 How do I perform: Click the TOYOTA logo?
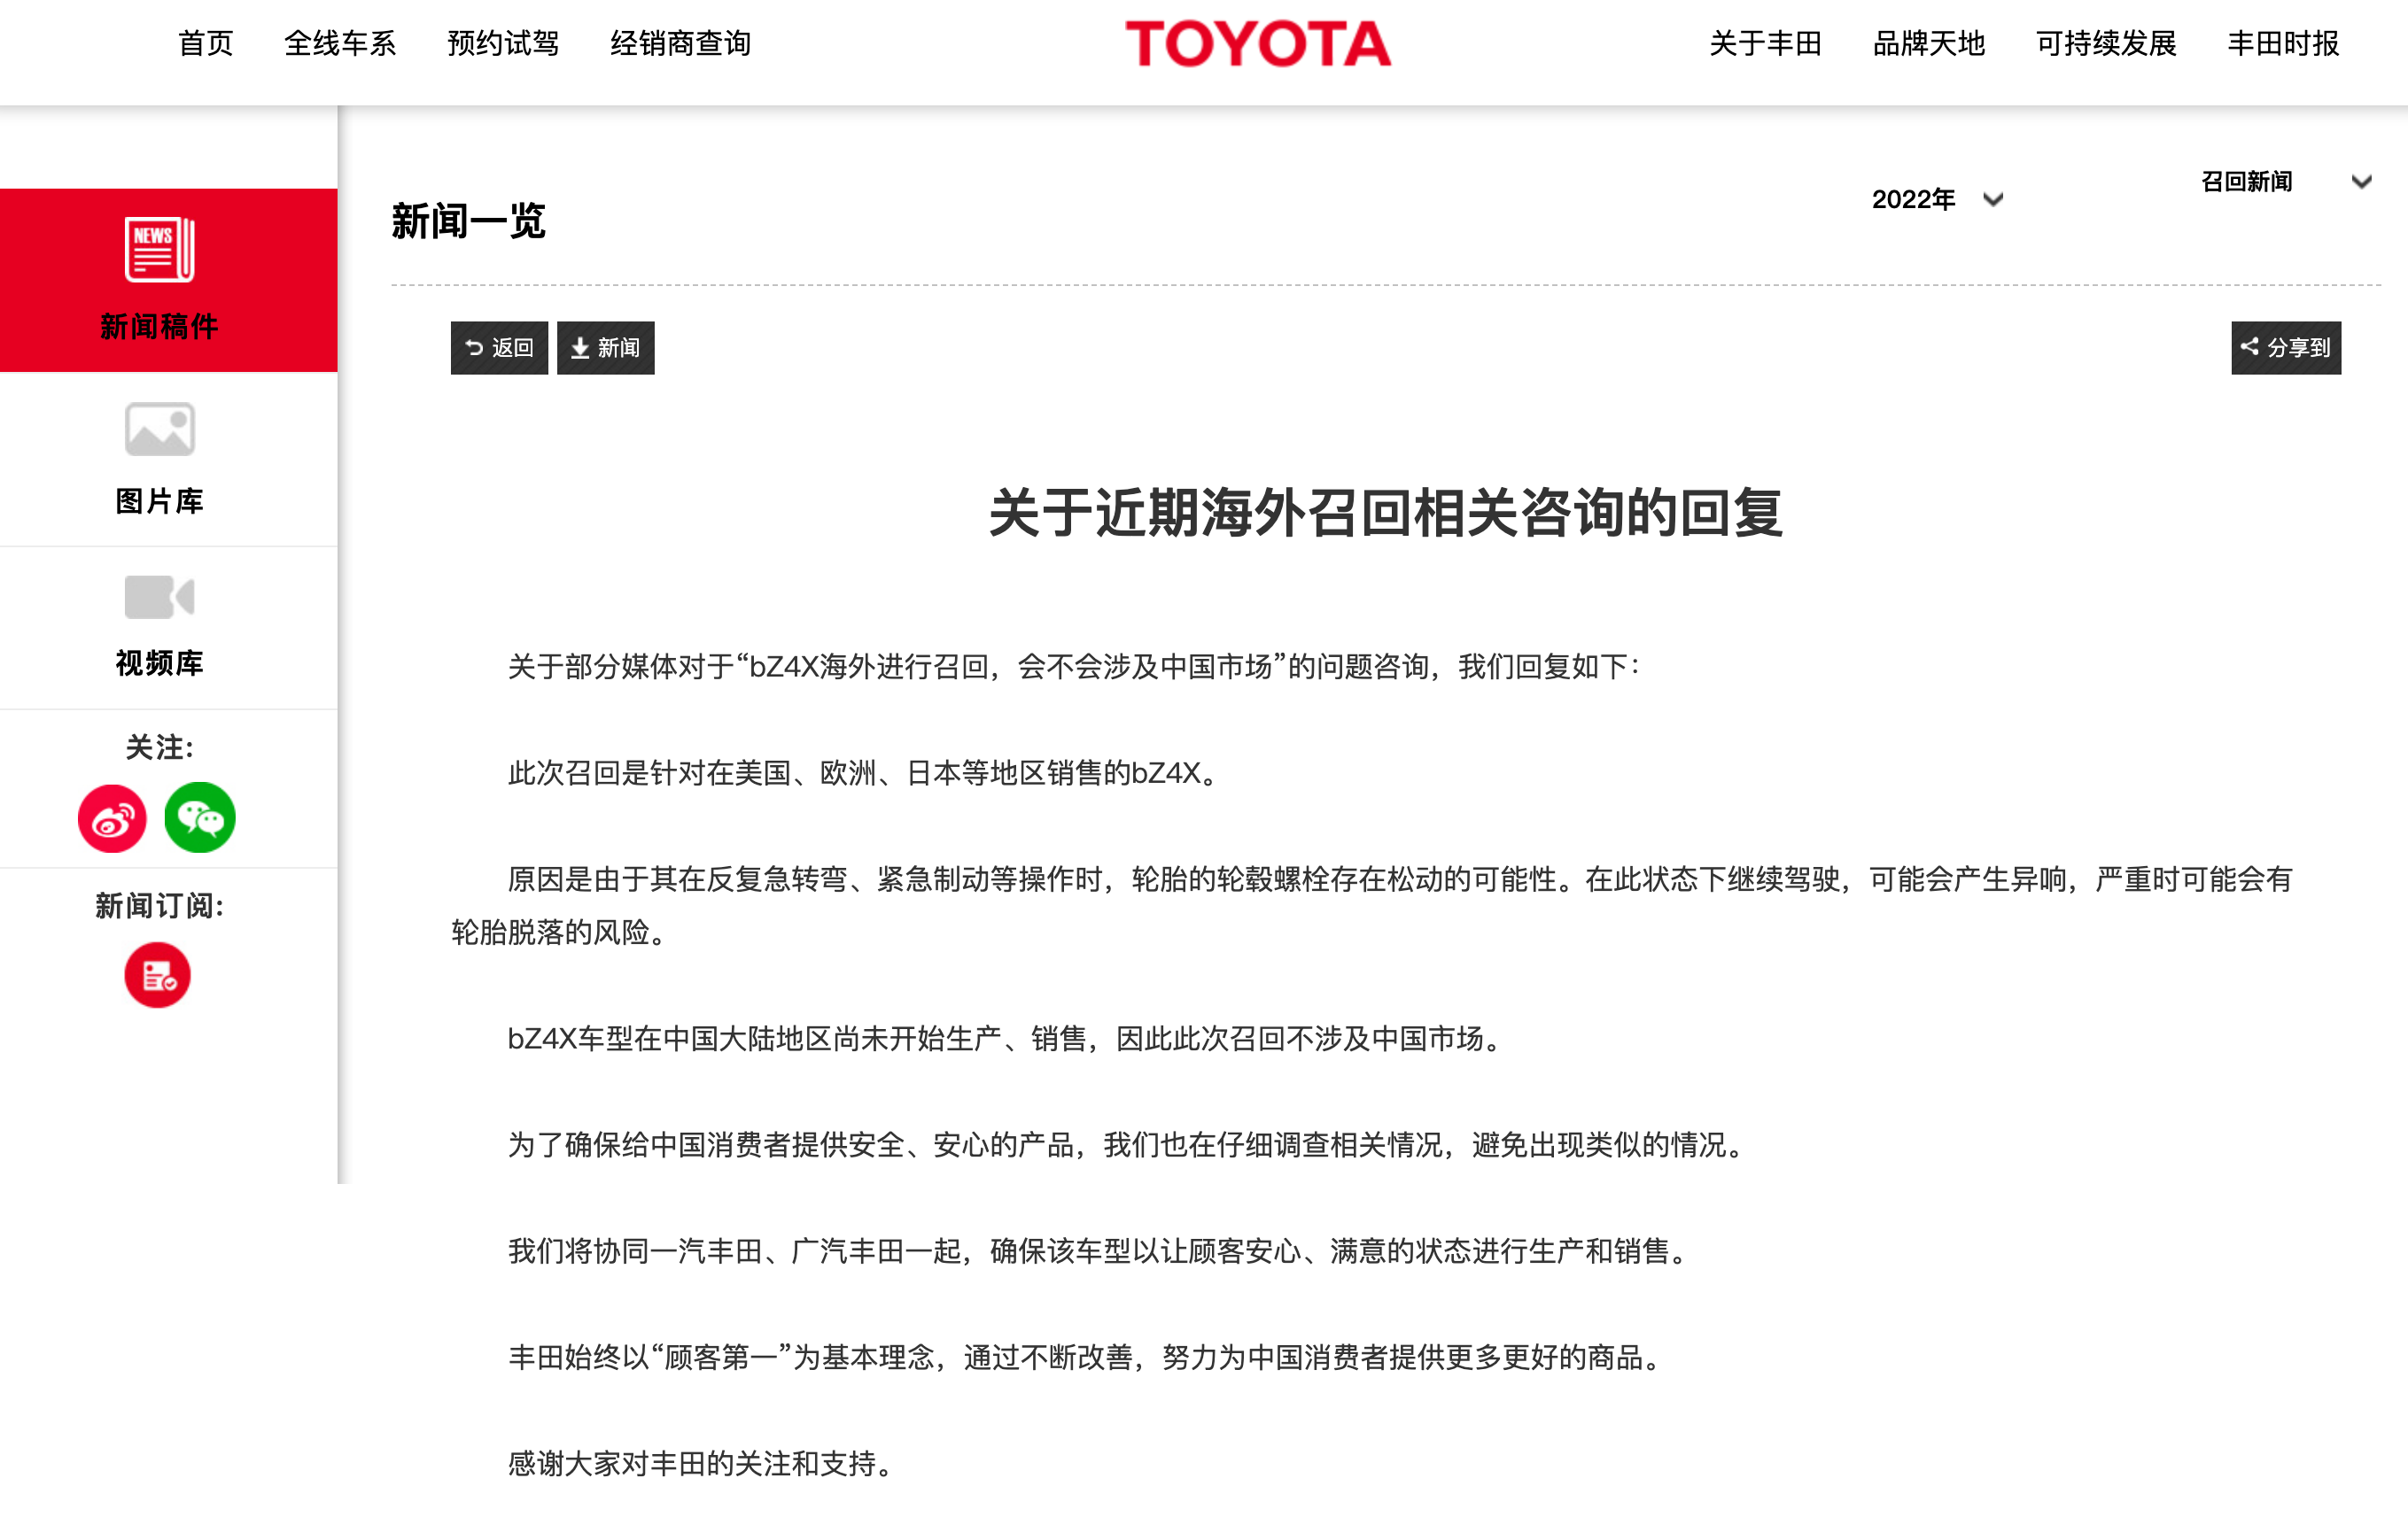[x=1257, y=44]
